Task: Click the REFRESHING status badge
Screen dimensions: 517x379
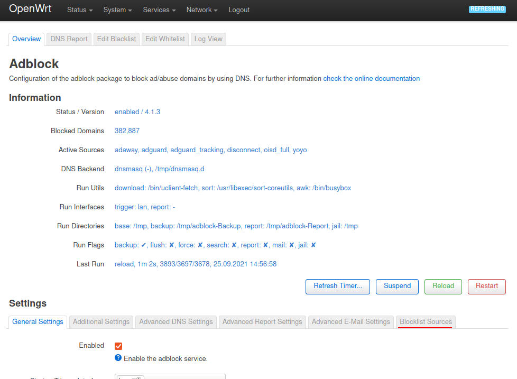Action: tap(487, 9)
